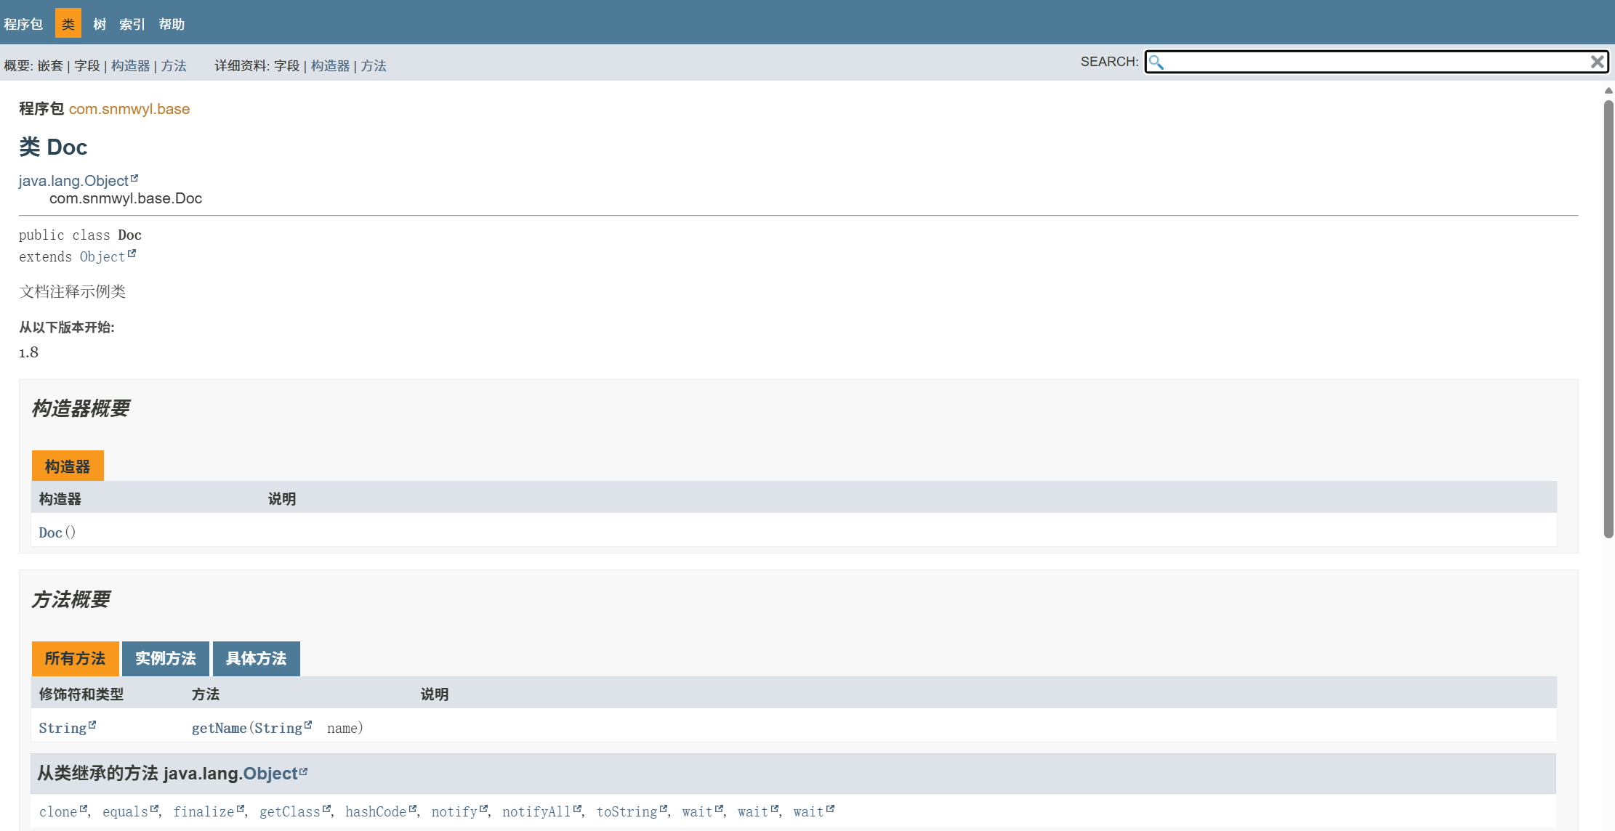1615x831 pixels.
Task: Focus the SEARCH input field
Action: (1374, 62)
